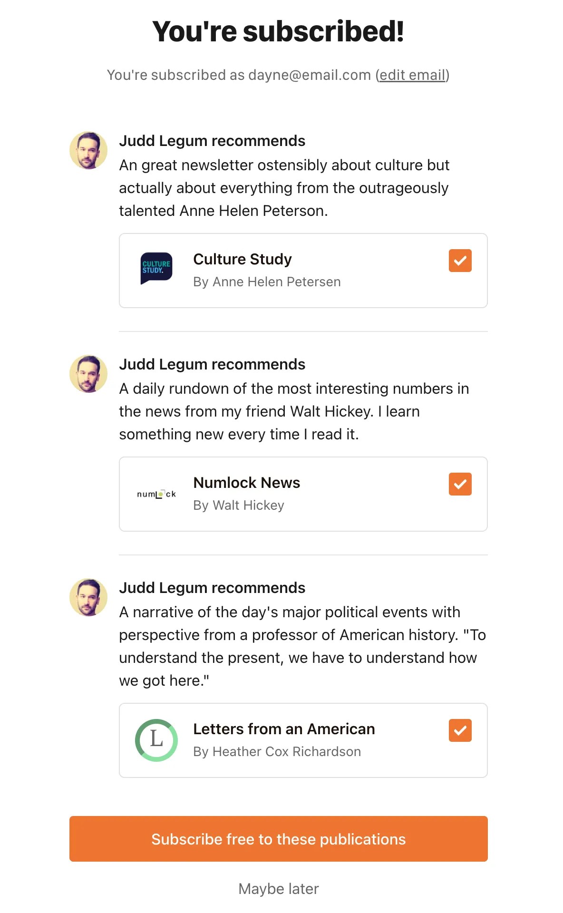Click Judd Legum's avatar beside the Numlock recommendation
563x913 pixels.
[88, 374]
